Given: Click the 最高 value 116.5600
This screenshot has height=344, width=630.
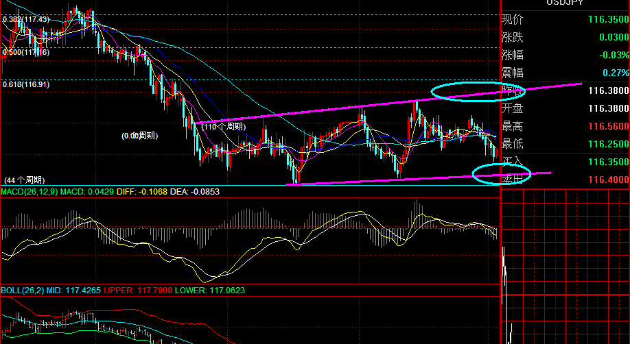Looking at the screenshot, I should tap(608, 127).
